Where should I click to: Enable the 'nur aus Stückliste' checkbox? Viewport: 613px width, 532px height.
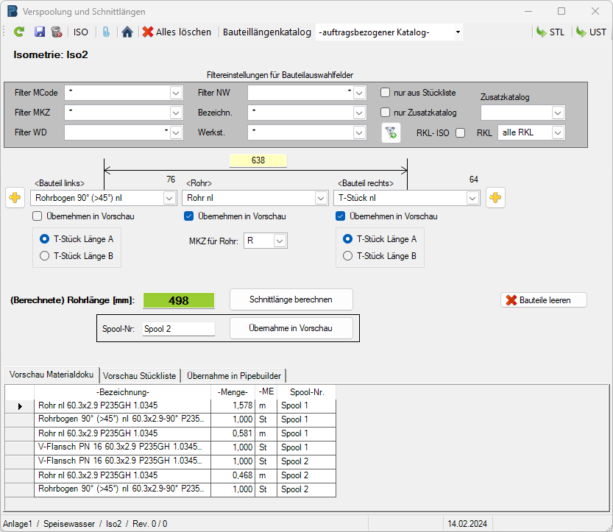(x=385, y=93)
